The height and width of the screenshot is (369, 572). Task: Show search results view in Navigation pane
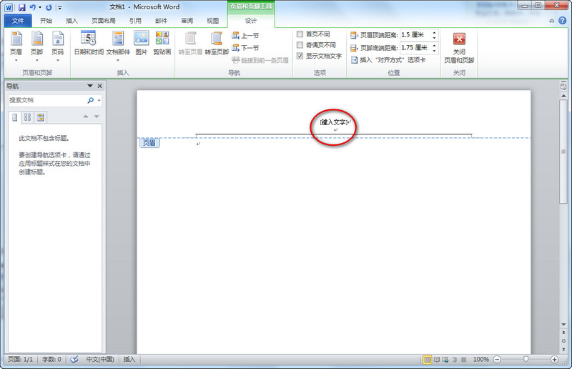pos(41,117)
